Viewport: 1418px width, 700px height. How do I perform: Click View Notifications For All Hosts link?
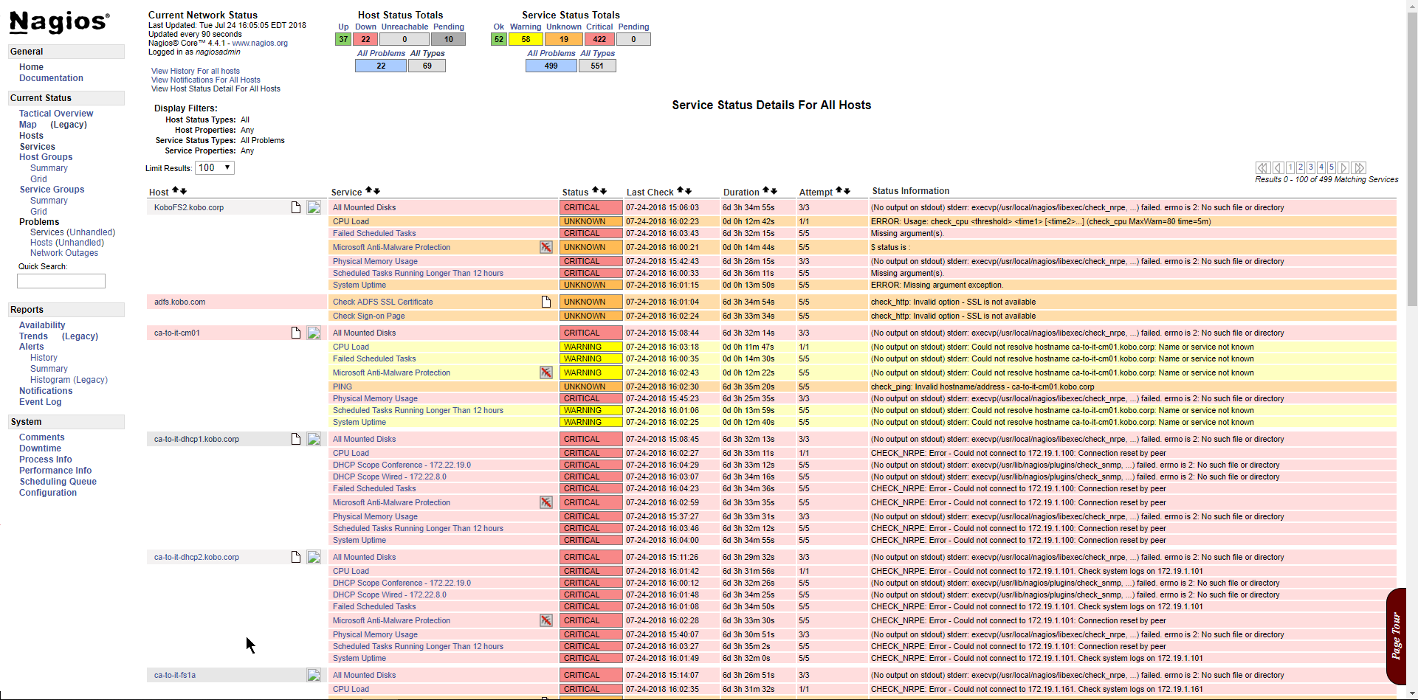[x=205, y=80]
